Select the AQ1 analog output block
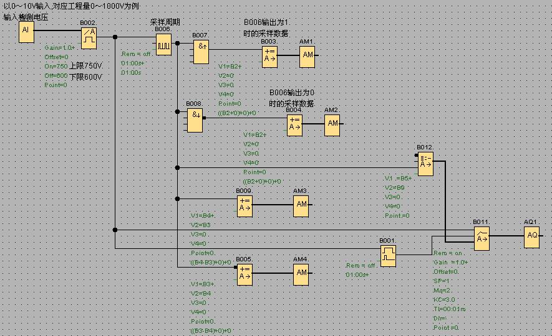This screenshot has width=552, height=336. (x=531, y=238)
